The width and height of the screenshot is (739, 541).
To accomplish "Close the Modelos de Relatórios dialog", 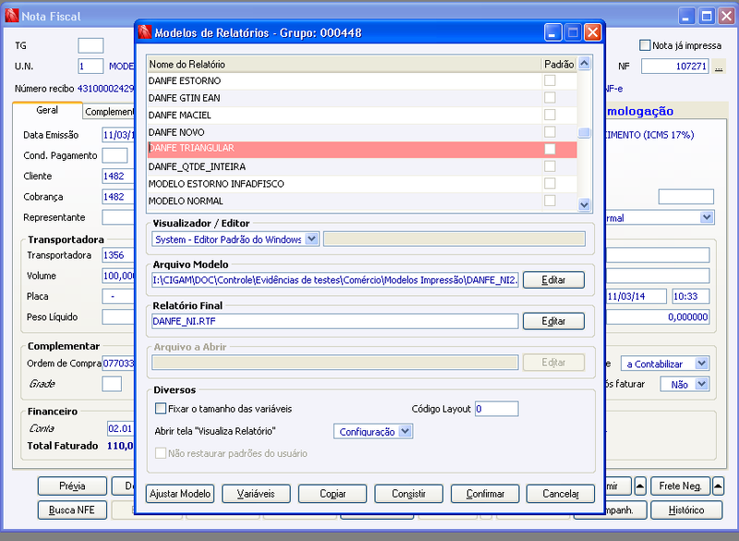I will coord(592,32).
